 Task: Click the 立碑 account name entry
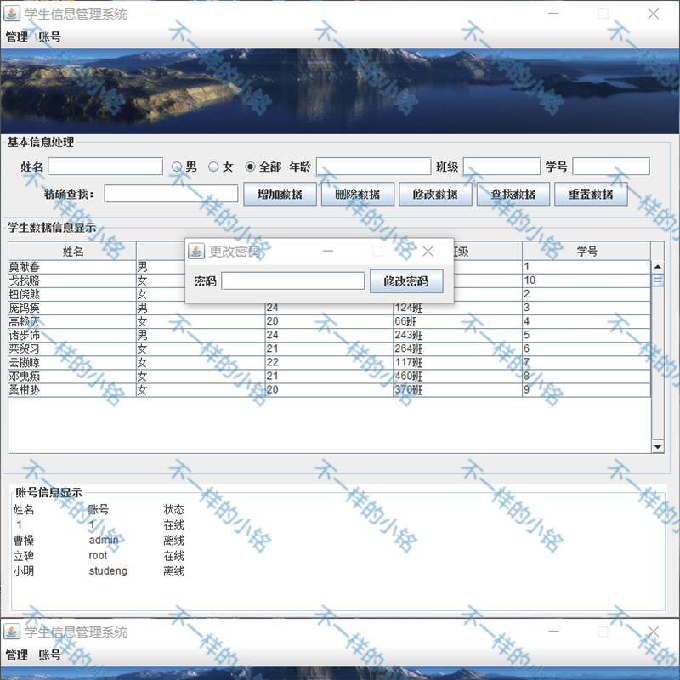tap(24, 556)
